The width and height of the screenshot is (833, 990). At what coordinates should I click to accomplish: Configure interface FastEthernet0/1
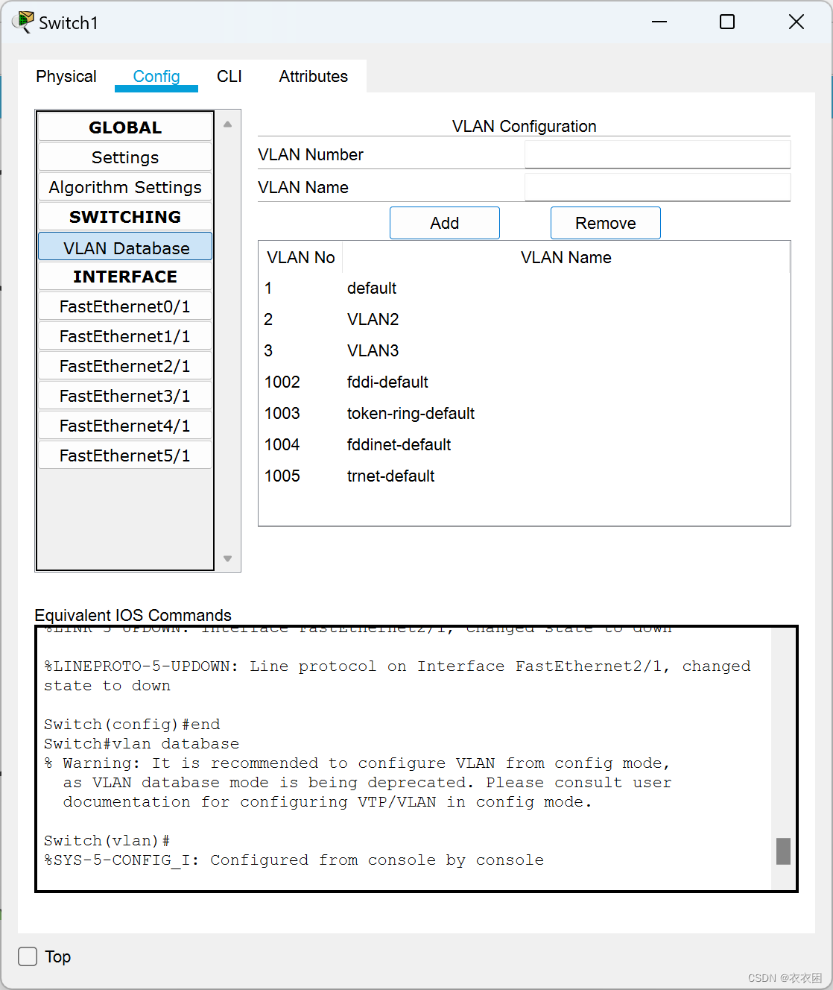coord(125,306)
